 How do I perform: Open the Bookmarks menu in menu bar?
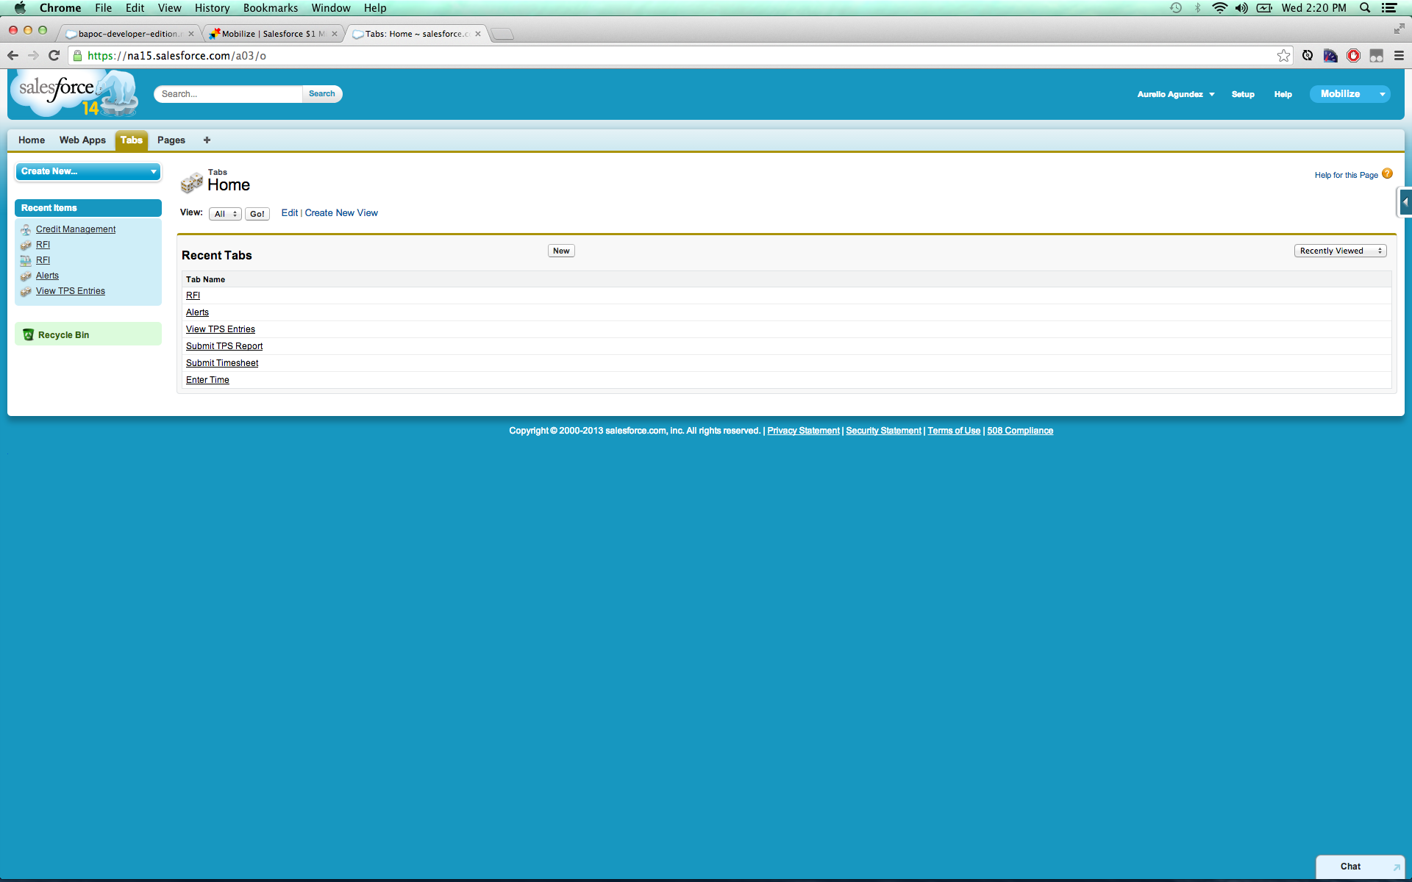click(x=270, y=8)
